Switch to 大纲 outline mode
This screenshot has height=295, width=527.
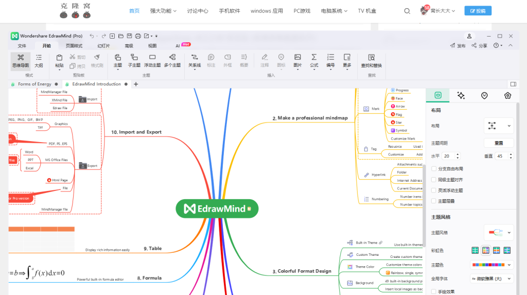point(39,61)
